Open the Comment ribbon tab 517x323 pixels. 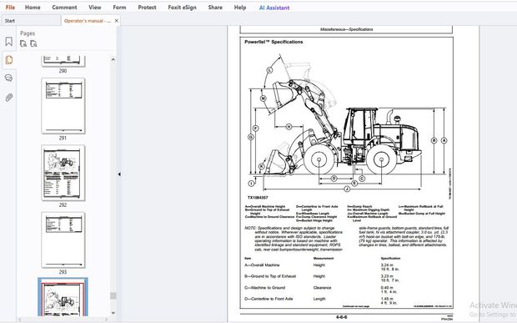tap(64, 8)
